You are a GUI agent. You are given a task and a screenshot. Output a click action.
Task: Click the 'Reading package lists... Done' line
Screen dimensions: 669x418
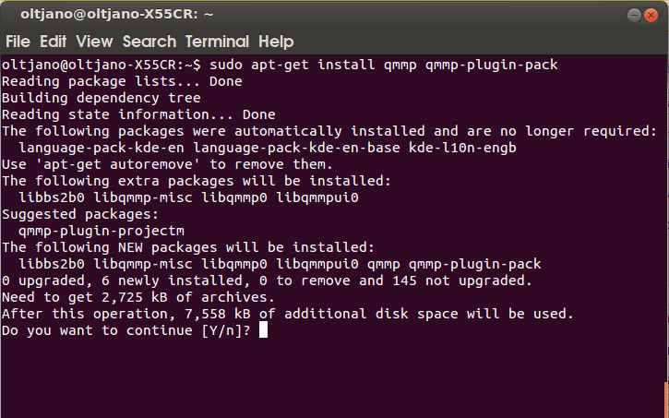(122, 81)
